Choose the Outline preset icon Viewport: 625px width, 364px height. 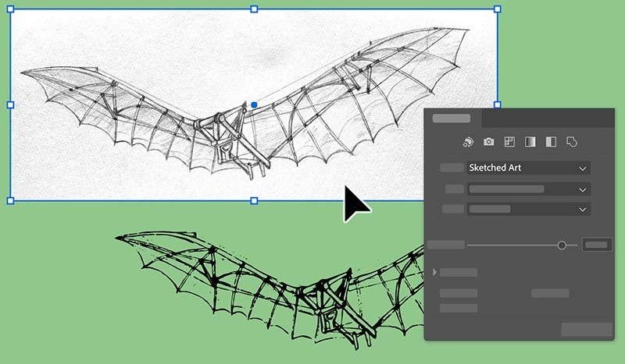point(572,142)
